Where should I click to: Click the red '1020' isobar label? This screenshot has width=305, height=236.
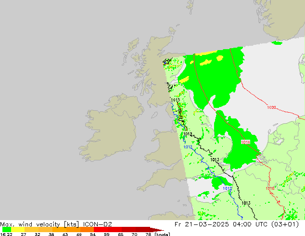click(x=271, y=107)
